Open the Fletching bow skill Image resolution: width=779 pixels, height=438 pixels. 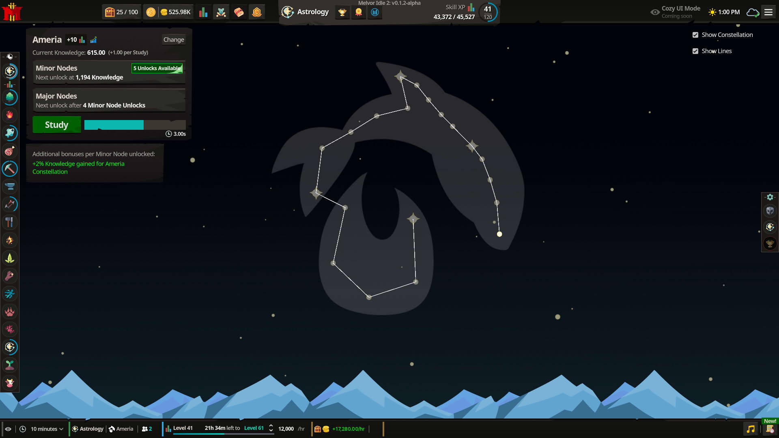[10, 204]
